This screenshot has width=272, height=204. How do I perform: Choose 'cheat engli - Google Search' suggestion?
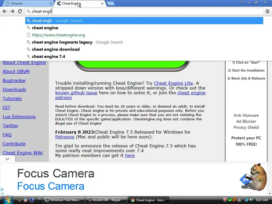(144, 21)
